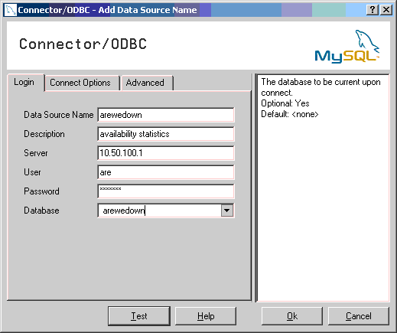Click the Data Source Name label

coord(59,115)
